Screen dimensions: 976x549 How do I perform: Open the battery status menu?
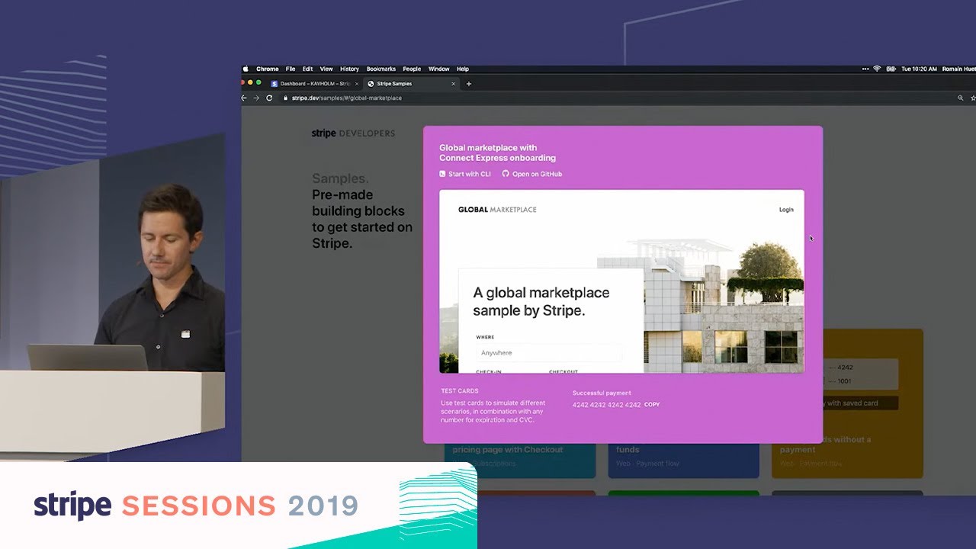tap(890, 69)
